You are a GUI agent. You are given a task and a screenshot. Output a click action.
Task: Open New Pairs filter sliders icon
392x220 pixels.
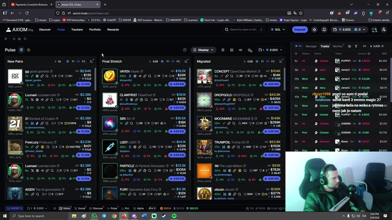coord(91,61)
